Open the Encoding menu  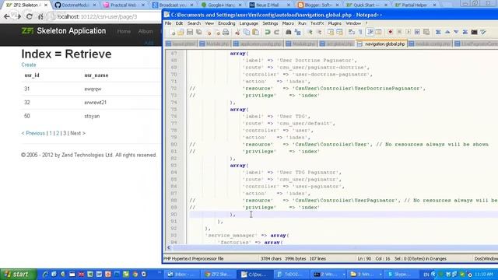[226, 23]
